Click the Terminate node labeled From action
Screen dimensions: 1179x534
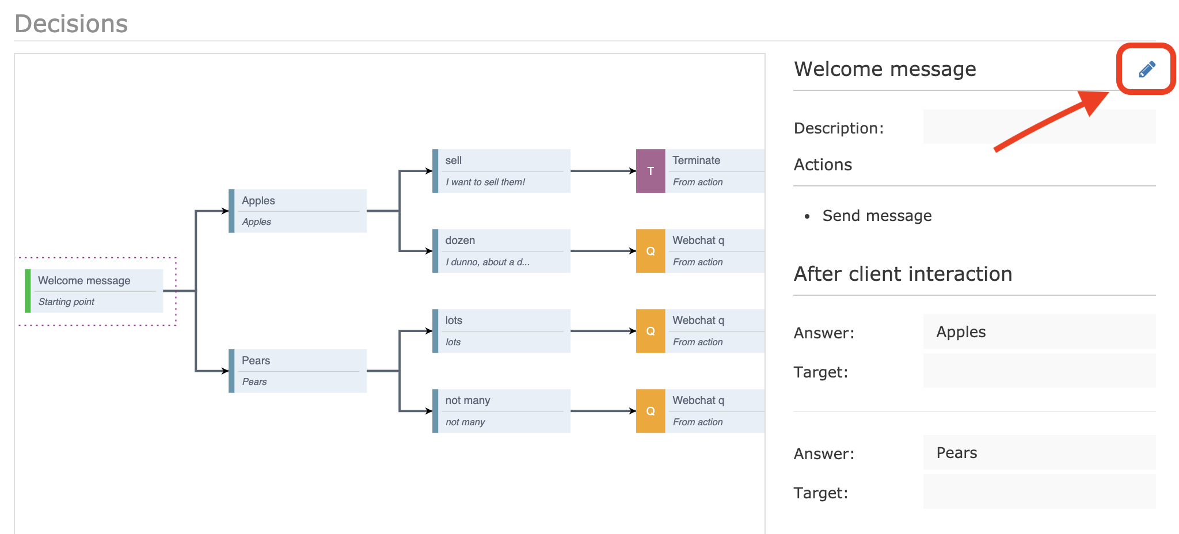coord(714,170)
